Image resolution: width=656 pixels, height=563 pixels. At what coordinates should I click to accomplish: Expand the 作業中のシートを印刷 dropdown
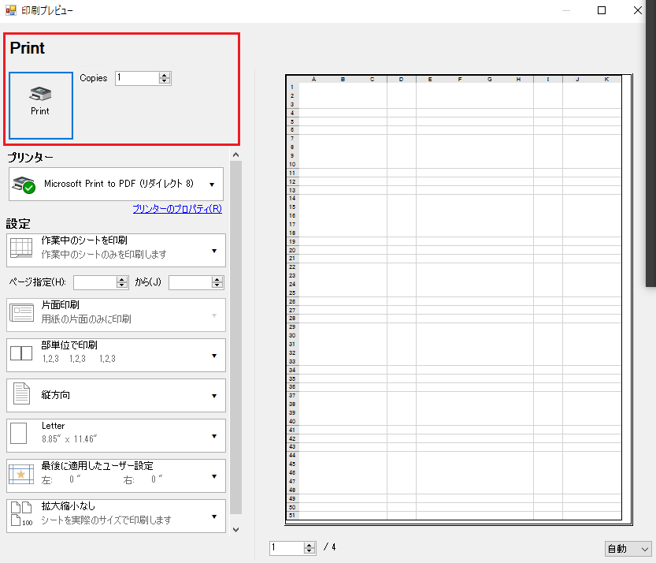[116, 250]
